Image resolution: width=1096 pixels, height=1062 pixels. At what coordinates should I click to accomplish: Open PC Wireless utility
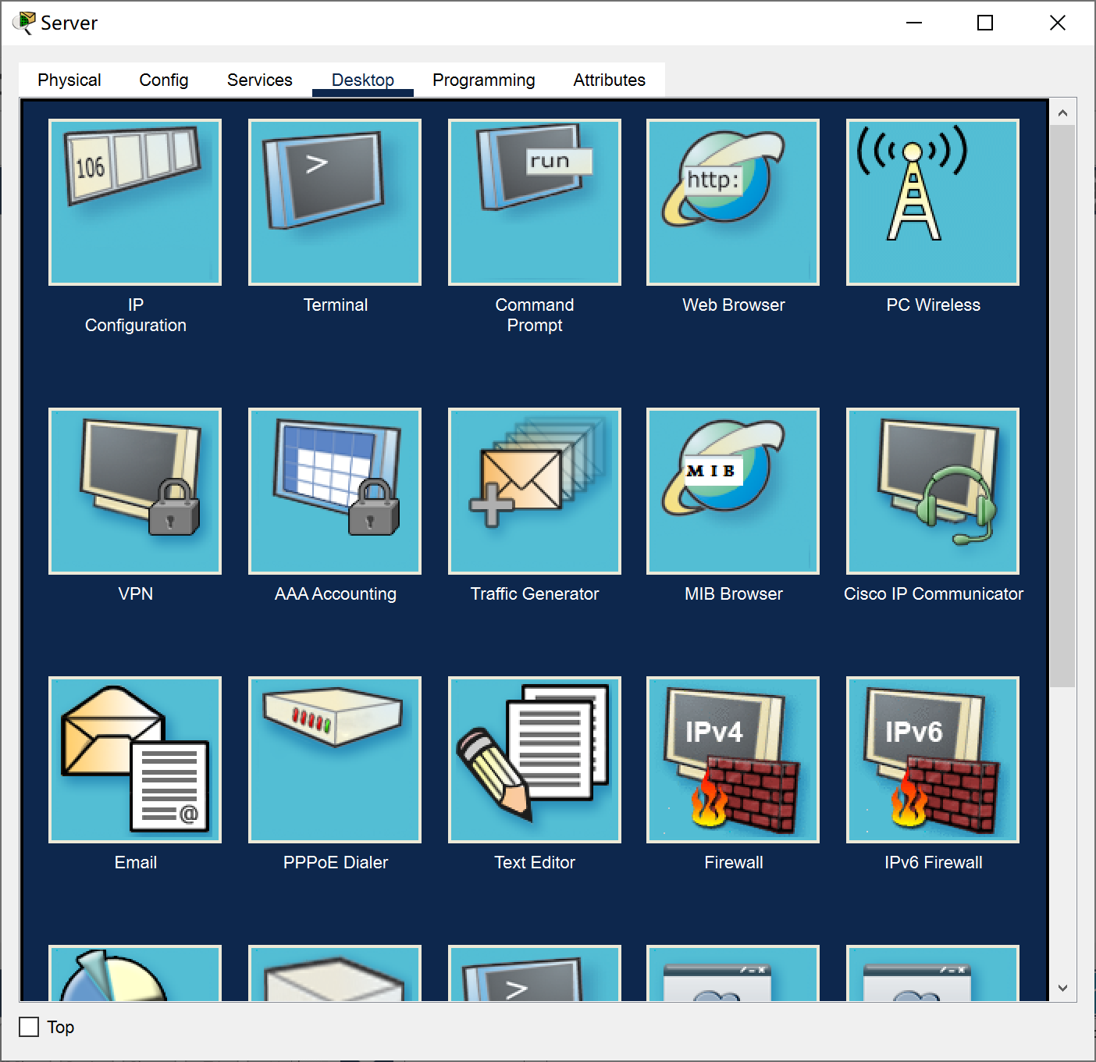[x=933, y=202]
